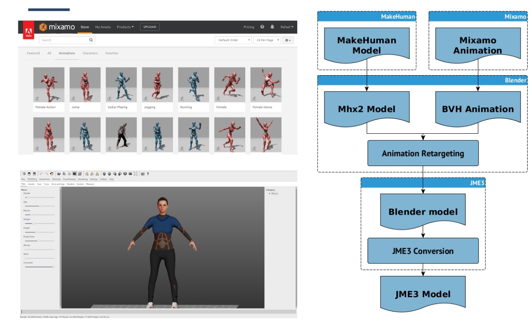Viewport: 532px width, 330px height.
Task: Click the New icon in MakeHuman toolbar
Action: point(24,174)
